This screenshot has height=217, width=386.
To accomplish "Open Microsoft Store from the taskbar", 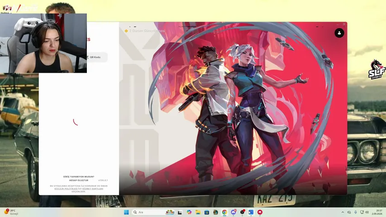I will pyautogui.click(x=207, y=212).
